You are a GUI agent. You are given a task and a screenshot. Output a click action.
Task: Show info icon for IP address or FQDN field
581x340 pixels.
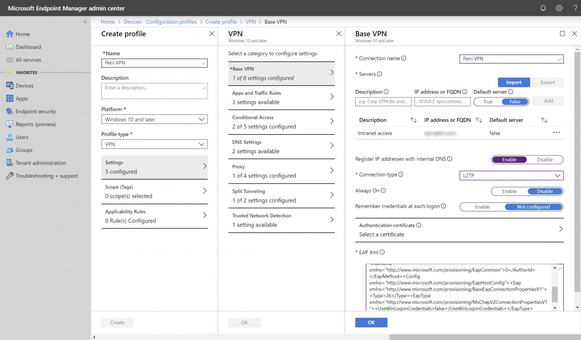[x=465, y=92]
